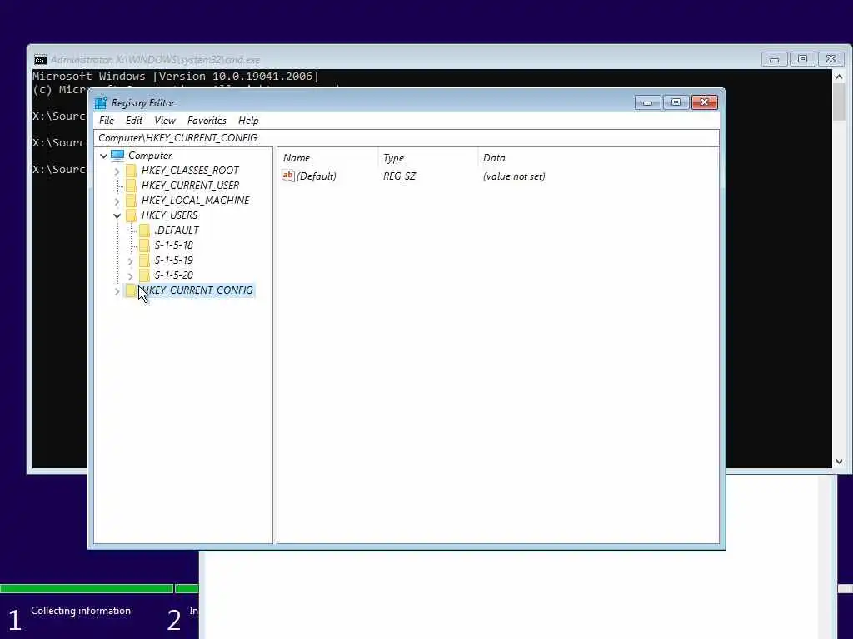Select the Computer label in the tree
853x639 pixels.
[x=150, y=156]
